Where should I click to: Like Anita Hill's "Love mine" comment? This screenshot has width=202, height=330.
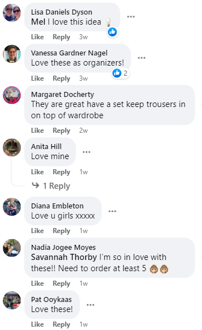[x=37, y=172]
